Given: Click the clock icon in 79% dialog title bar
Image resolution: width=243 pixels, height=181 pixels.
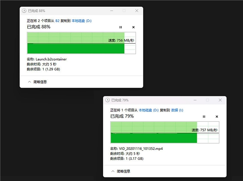Looking at the screenshot, I should tap(108, 100).
